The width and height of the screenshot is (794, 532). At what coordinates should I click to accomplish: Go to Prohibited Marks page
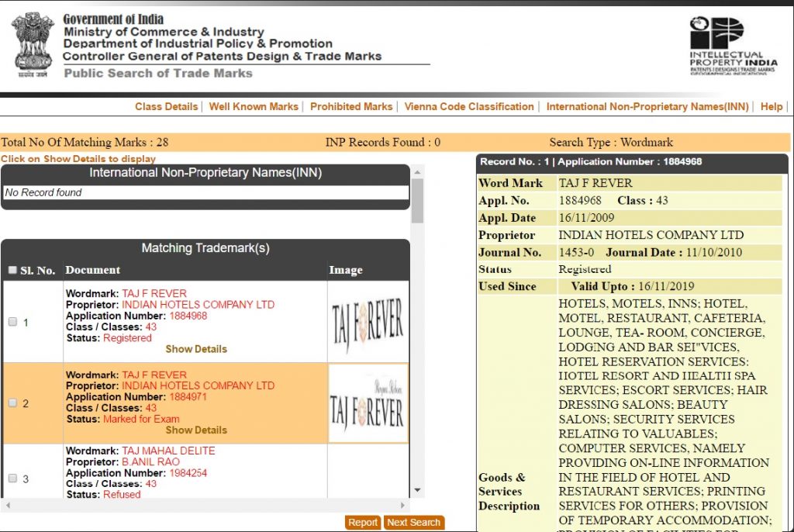point(351,107)
